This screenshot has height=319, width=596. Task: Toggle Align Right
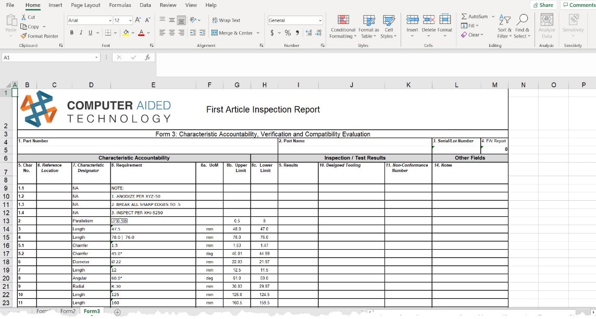181,33
